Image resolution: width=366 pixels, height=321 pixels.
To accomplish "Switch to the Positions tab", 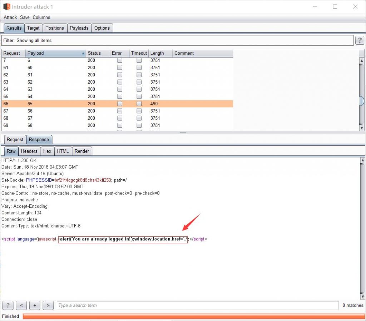I will 55,28.
